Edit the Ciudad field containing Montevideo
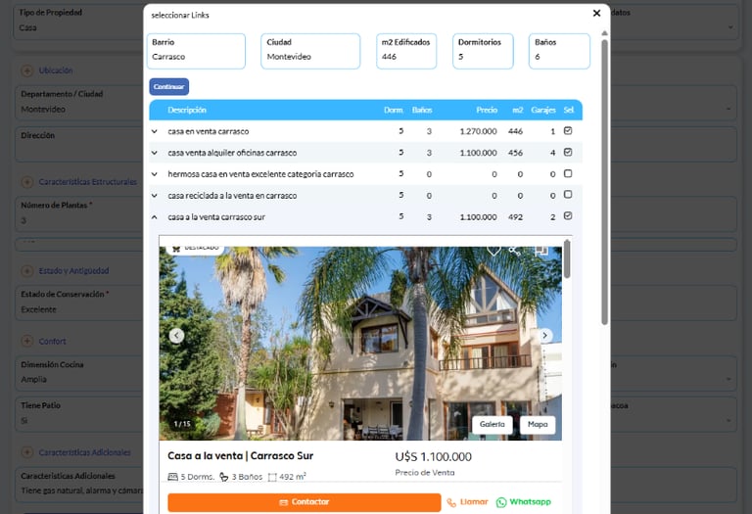 click(310, 51)
